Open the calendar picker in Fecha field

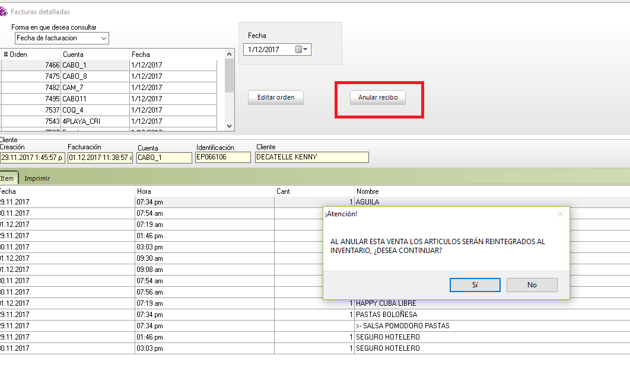tap(298, 50)
